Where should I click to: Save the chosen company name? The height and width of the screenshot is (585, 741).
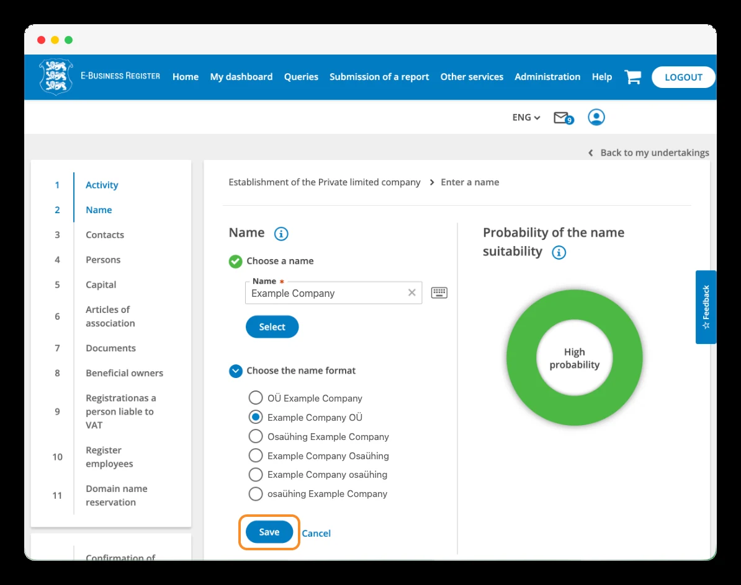(269, 532)
